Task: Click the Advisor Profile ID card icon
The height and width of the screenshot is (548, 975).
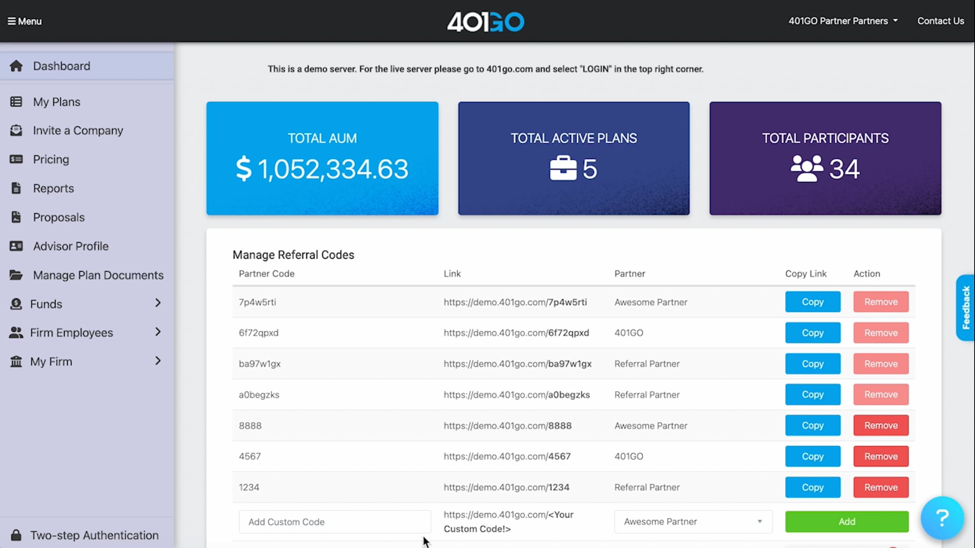Action: click(16, 246)
